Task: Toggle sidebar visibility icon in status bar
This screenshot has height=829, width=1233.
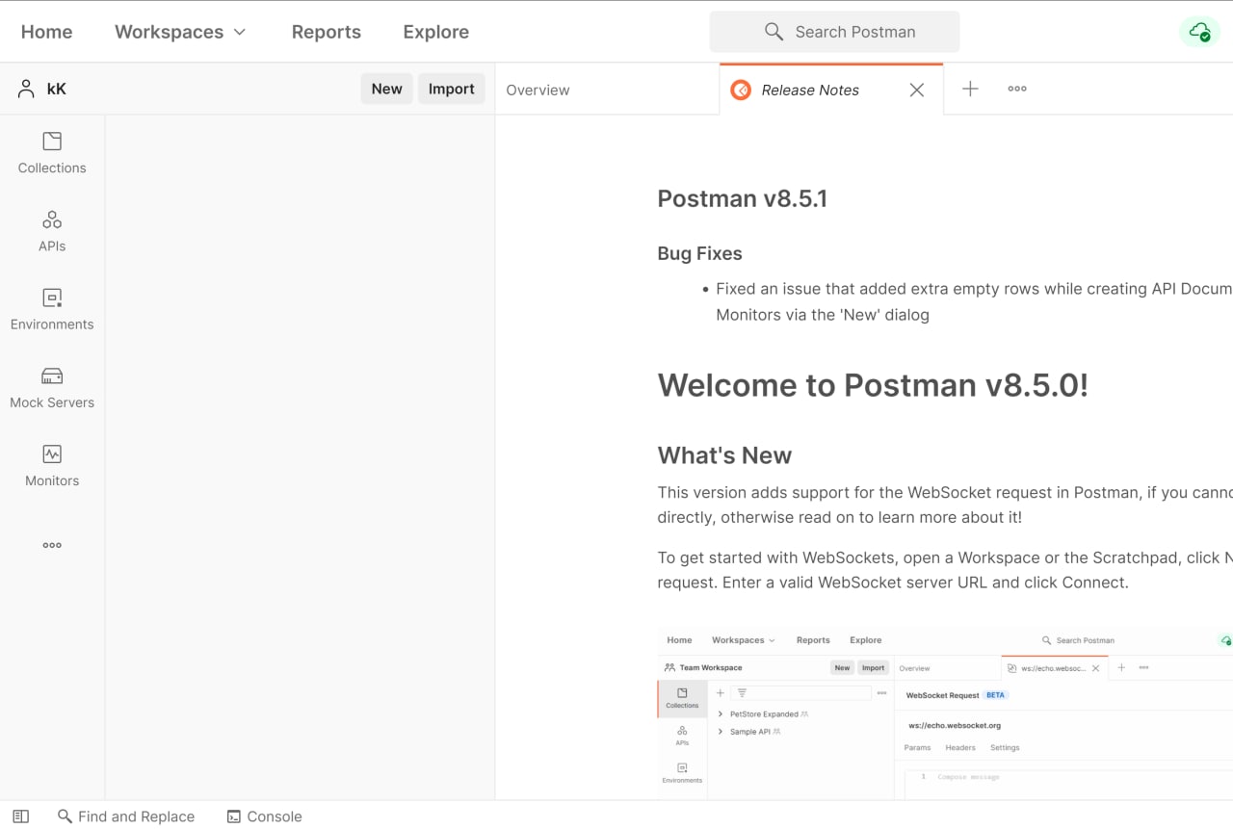Action: pyautogui.click(x=21, y=816)
